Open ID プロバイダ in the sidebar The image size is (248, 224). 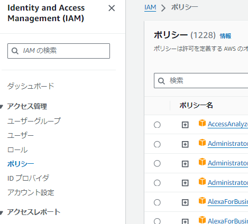pos(28,178)
